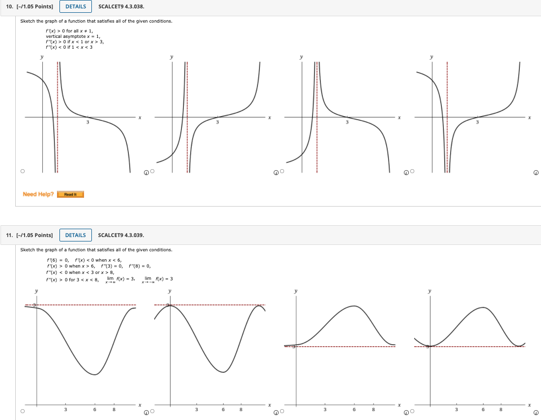The image size is (541, 420).
Task: Expand DETAILS for question 11
Action: pos(75,235)
